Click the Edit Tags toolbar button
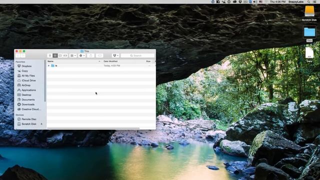 (99, 55)
